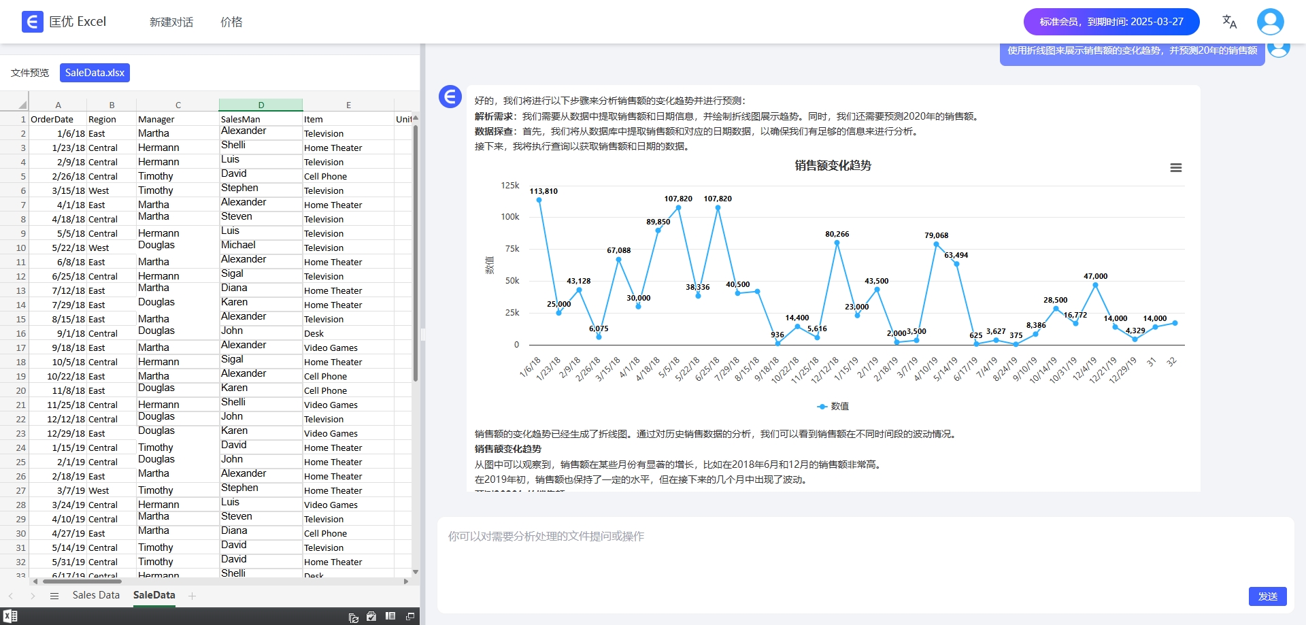Viewport: 1306px width, 625px height.
Task: Open the 新建对话 menu item
Action: point(171,22)
